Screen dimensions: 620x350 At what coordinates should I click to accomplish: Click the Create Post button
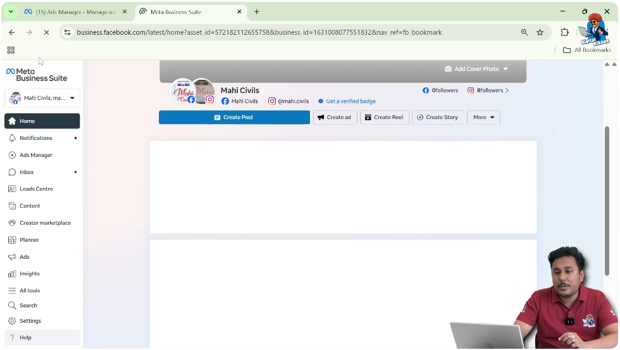pyautogui.click(x=234, y=117)
